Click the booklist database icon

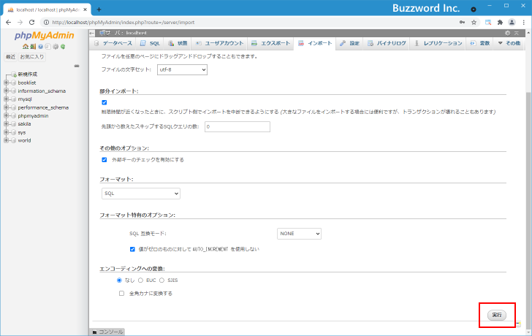pyautogui.click(x=14, y=83)
